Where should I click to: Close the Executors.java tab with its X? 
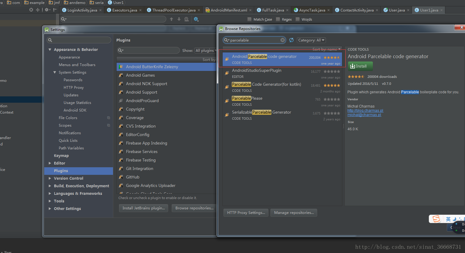tap(140, 10)
